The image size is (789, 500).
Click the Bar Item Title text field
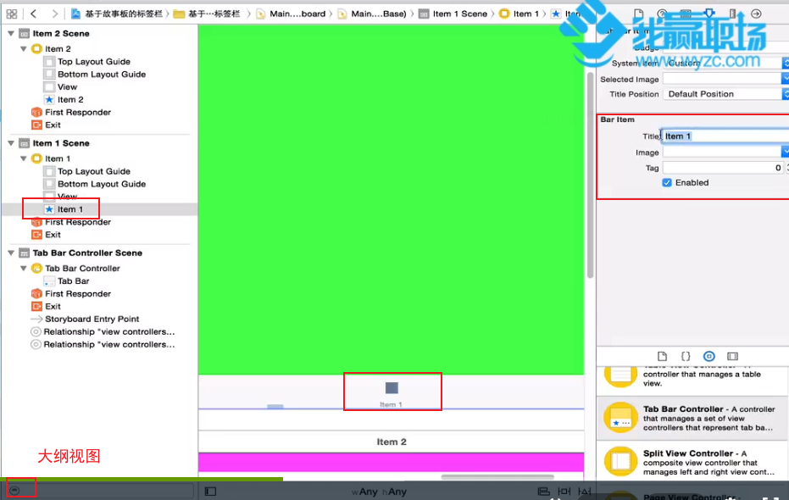(725, 136)
